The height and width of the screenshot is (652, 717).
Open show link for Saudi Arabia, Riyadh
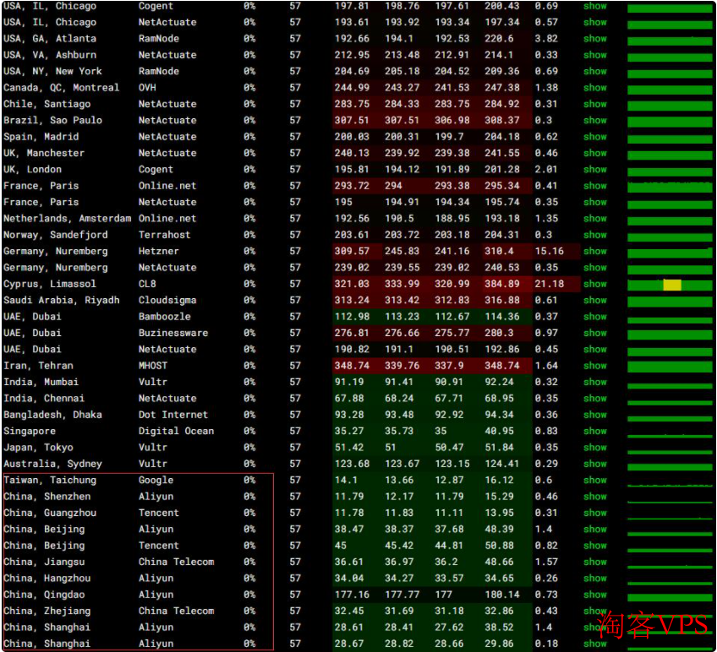click(x=595, y=301)
